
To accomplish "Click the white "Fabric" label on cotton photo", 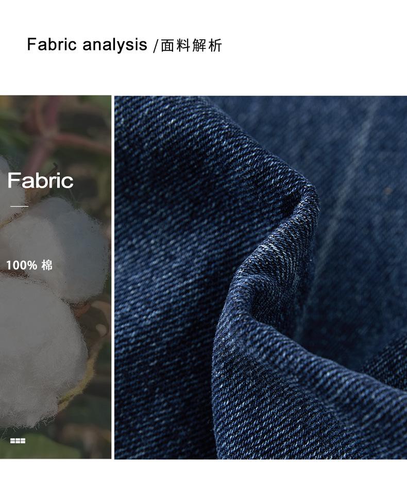I will 40,180.
